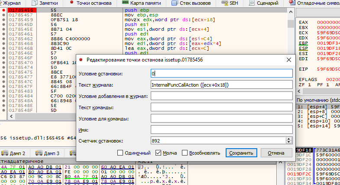Click the Условие остановки input field
Image resolution: width=340 pixels, height=185 pixels.
221,74
